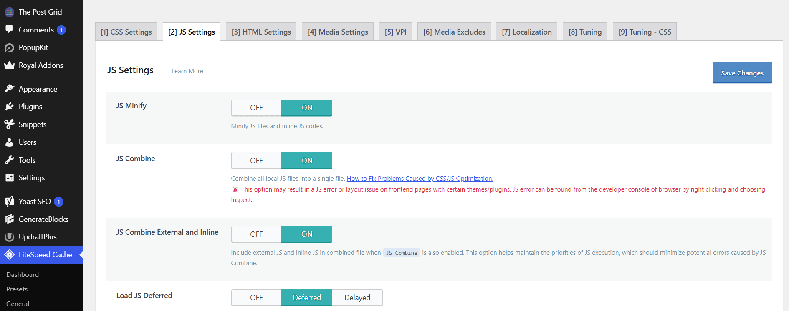Switch to the JS Settings tab
This screenshot has height=311, width=789.
[192, 32]
